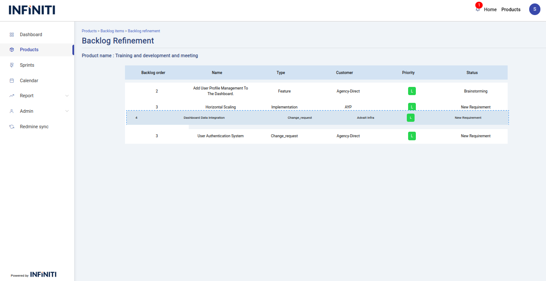The image size is (546, 281).
Task: Click the Products cube icon in sidebar
Action: (x=12, y=50)
